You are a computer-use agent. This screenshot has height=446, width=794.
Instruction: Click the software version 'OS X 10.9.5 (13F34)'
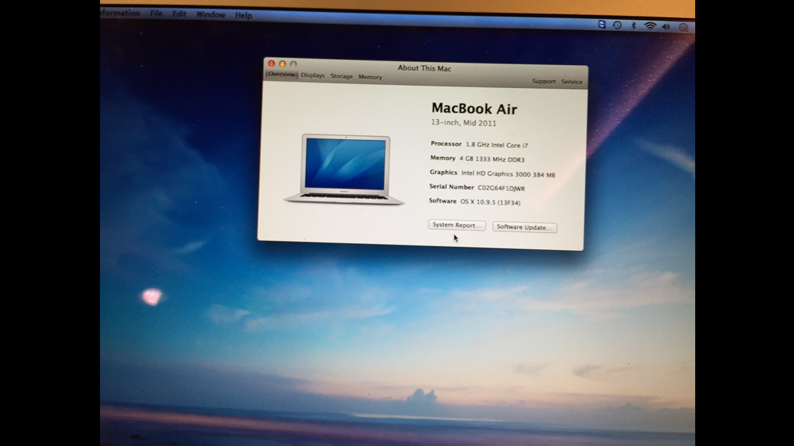click(490, 203)
